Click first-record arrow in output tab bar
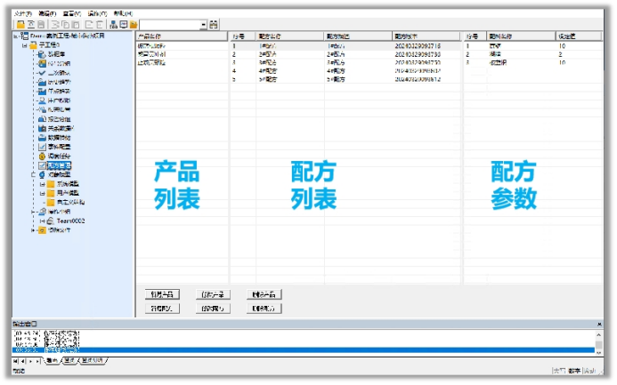This screenshot has height=385, width=617. pyautogui.click(x=16, y=361)
